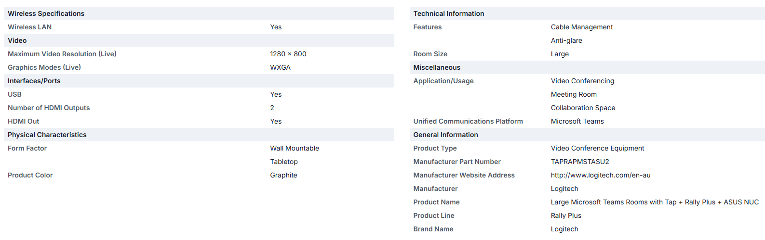Select the General Information section header
Screen dimensions: 765x240
point(445,135)
